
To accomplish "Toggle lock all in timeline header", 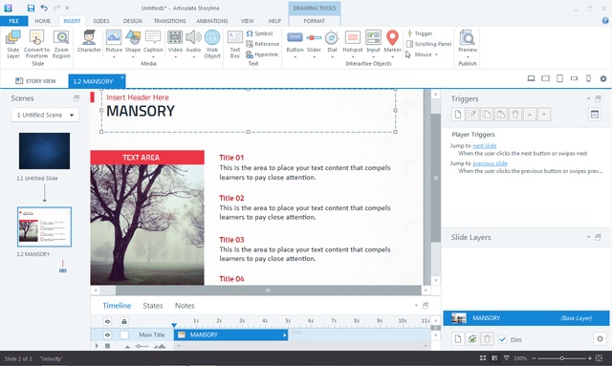I will pos(124,321).
